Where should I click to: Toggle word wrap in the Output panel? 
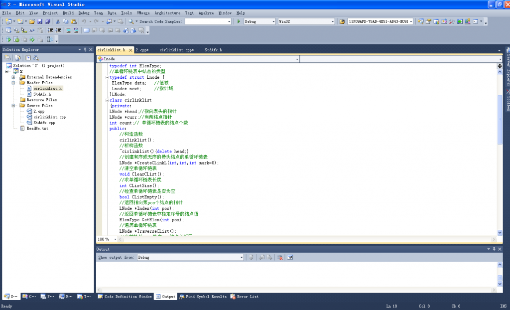pos(290,257)
